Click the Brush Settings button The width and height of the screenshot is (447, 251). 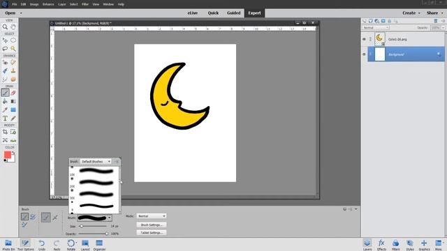(152, 225)
